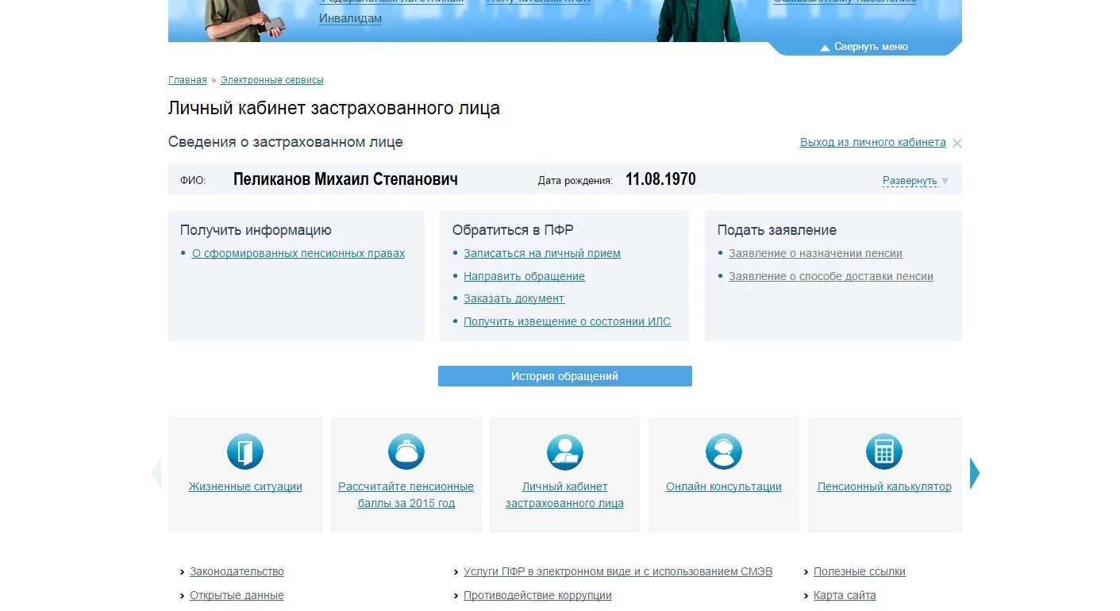The width and height of the screenshot is (1120, 611).
Task: Click Открытые данные footer link
Action: click(237, 595)
